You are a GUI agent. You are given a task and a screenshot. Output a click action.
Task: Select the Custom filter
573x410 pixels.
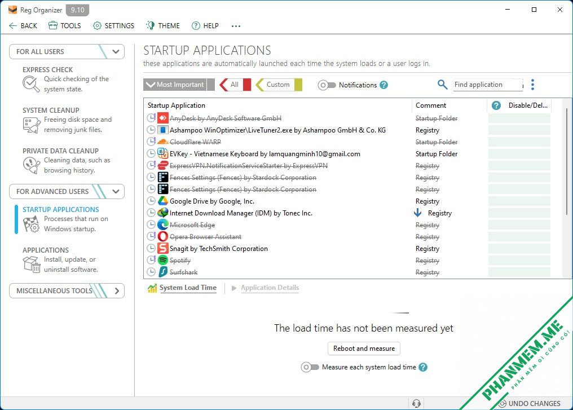279,85
